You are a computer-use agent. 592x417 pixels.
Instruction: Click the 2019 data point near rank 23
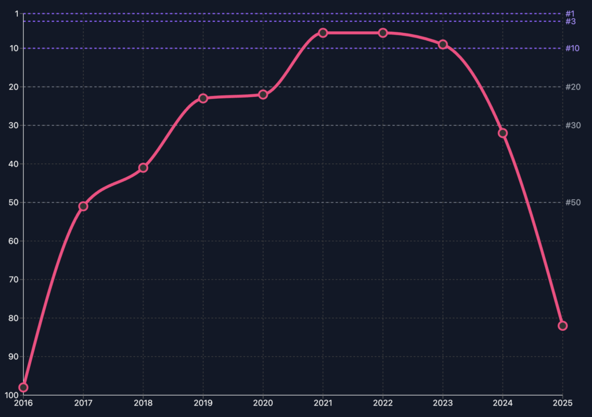pos(203,98)
